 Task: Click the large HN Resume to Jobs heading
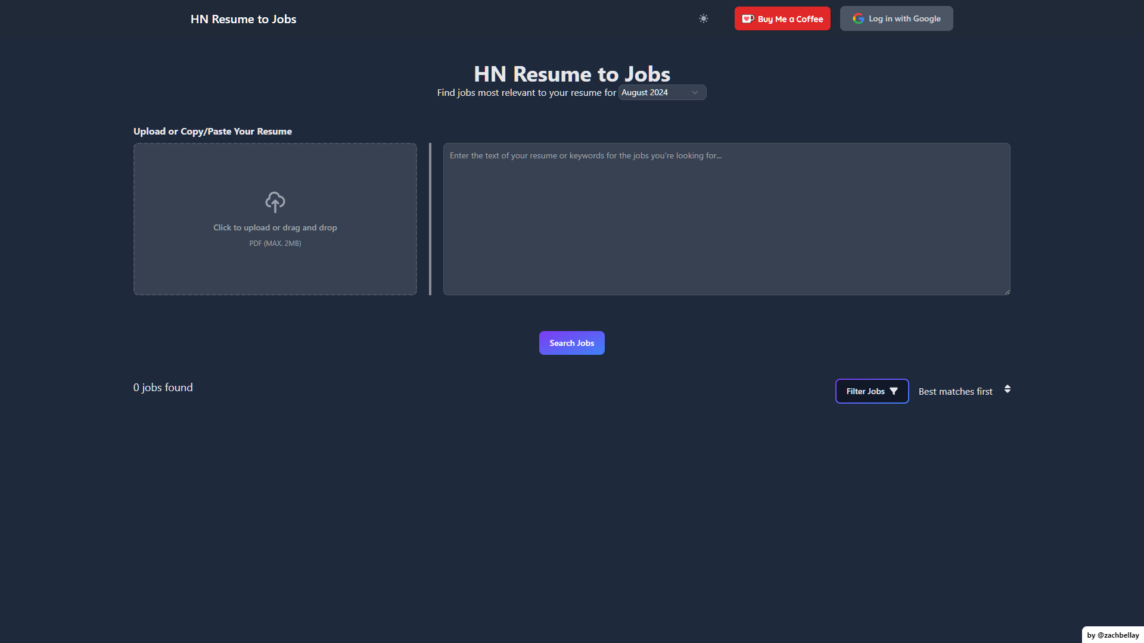(x=571, y=74)
